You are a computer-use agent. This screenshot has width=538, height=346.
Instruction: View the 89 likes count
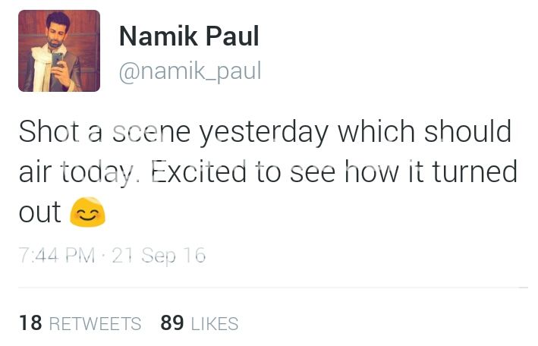pyautogui.click(x=172, y=323)
